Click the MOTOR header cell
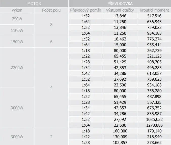 coord(34,4)
